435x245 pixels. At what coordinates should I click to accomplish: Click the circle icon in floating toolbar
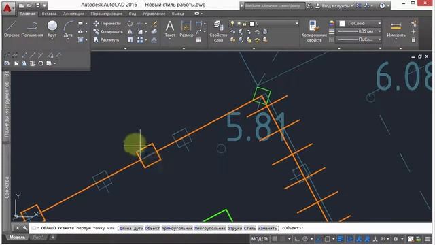pos(41,63)
